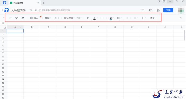
Task: Open the 插入 insert menu
Action: [x=35, y=18]
